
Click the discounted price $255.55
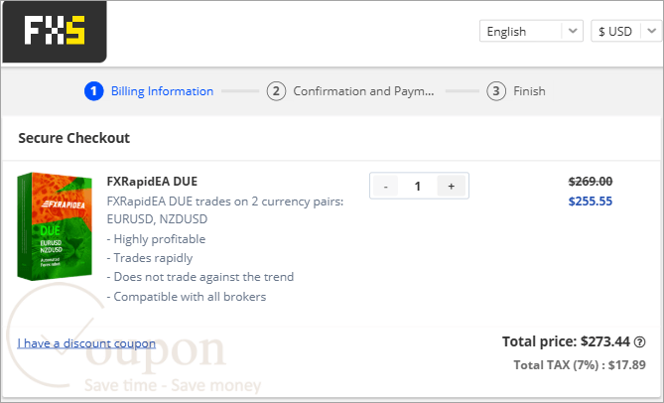click(x=591, y=201)
